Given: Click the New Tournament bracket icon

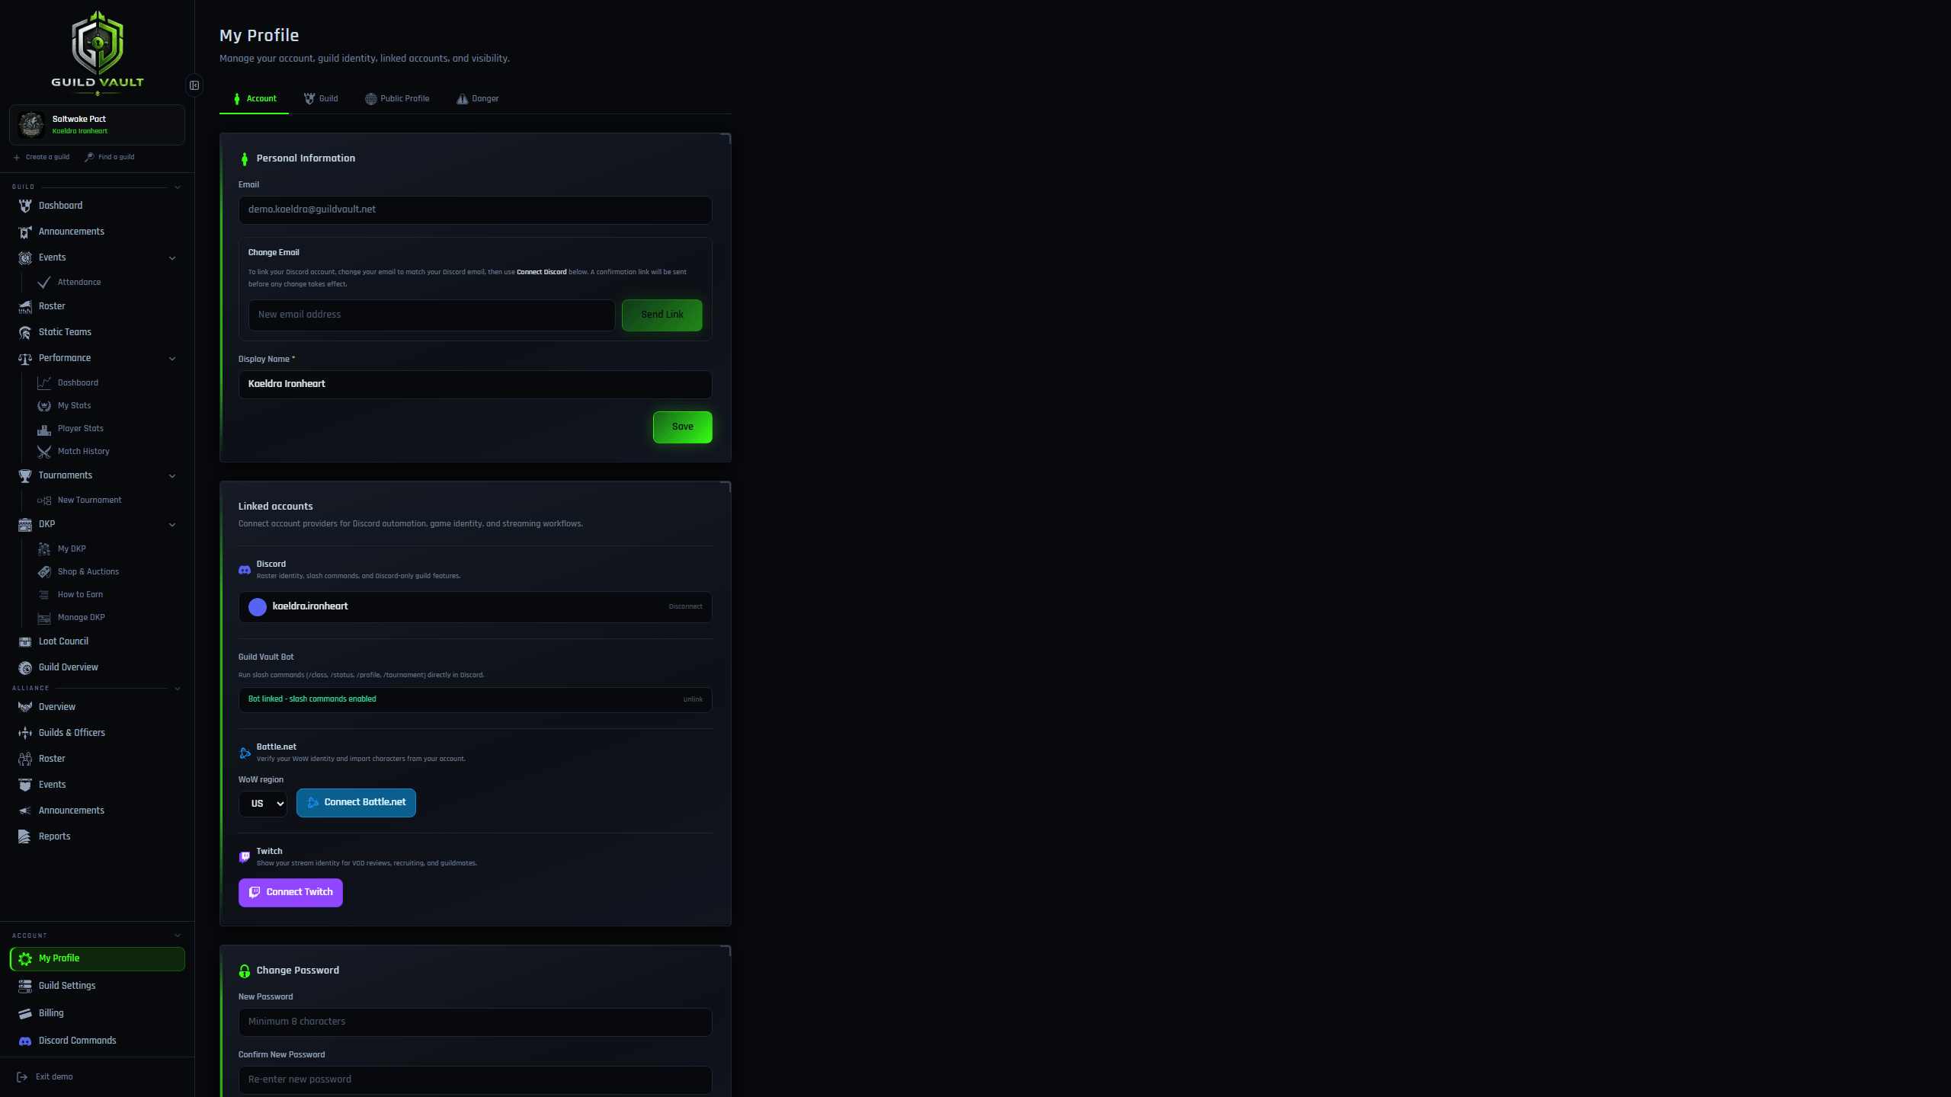Looking at the screenshot, I should pyautogui.click(x=44, y=501).
